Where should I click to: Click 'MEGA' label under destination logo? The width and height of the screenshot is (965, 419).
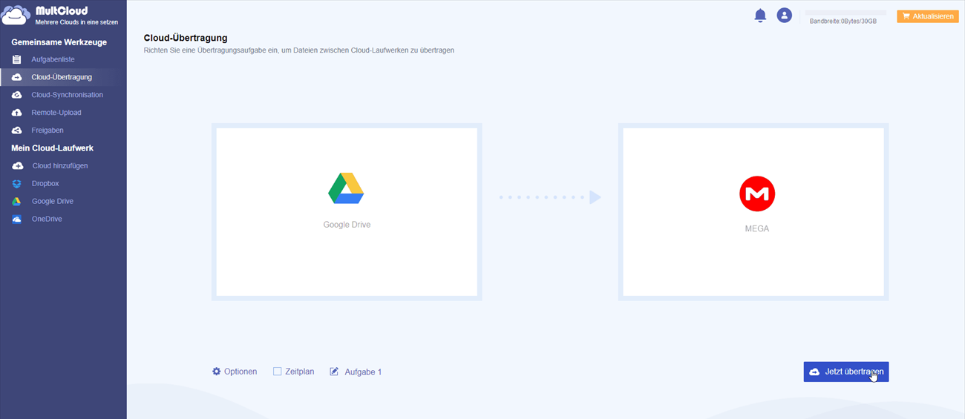click(757, 229)
